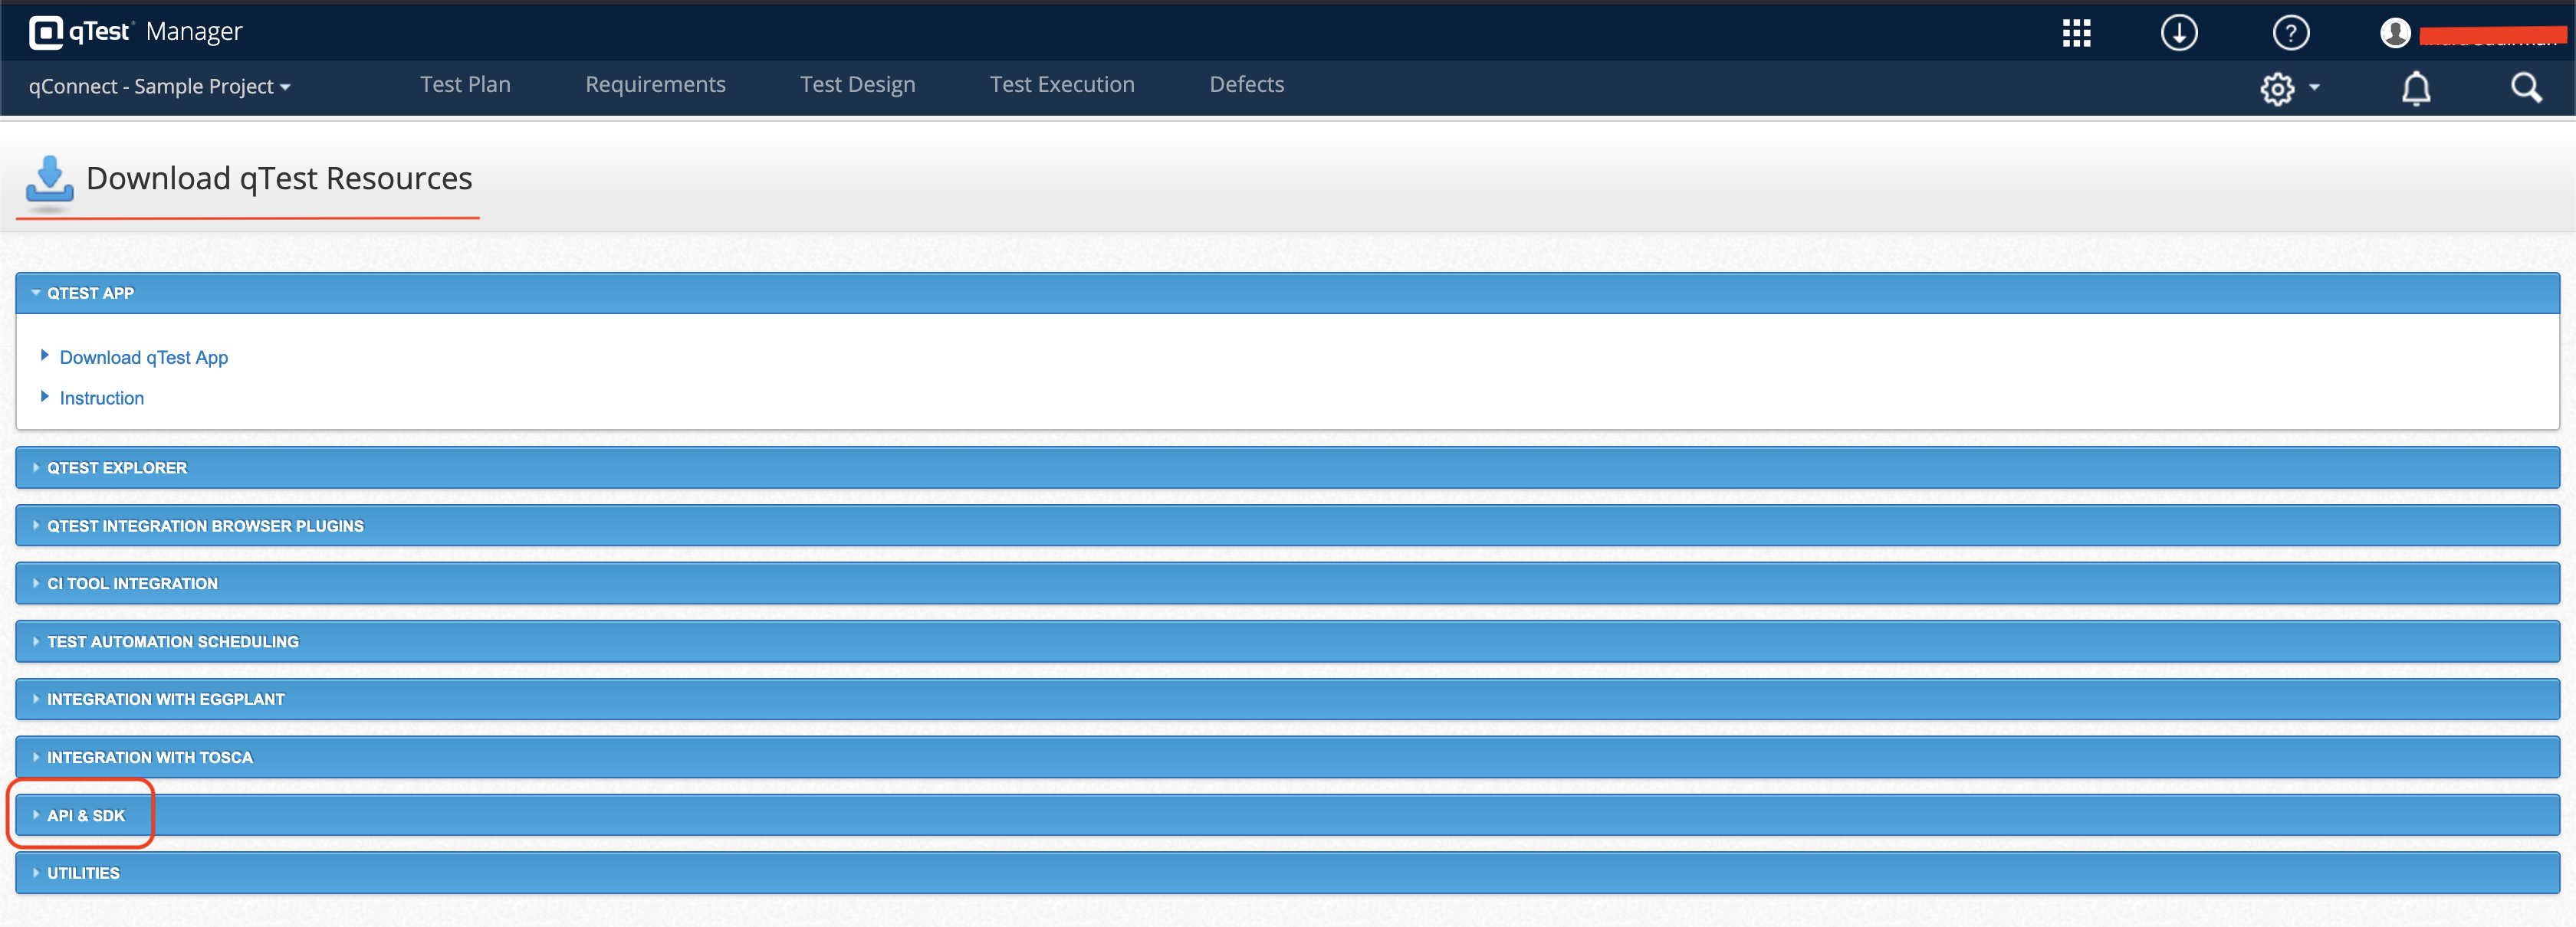This screenshot has height=927, width=2576.
Task: Go to the Test Plan tab
Action: pos(465,85)
